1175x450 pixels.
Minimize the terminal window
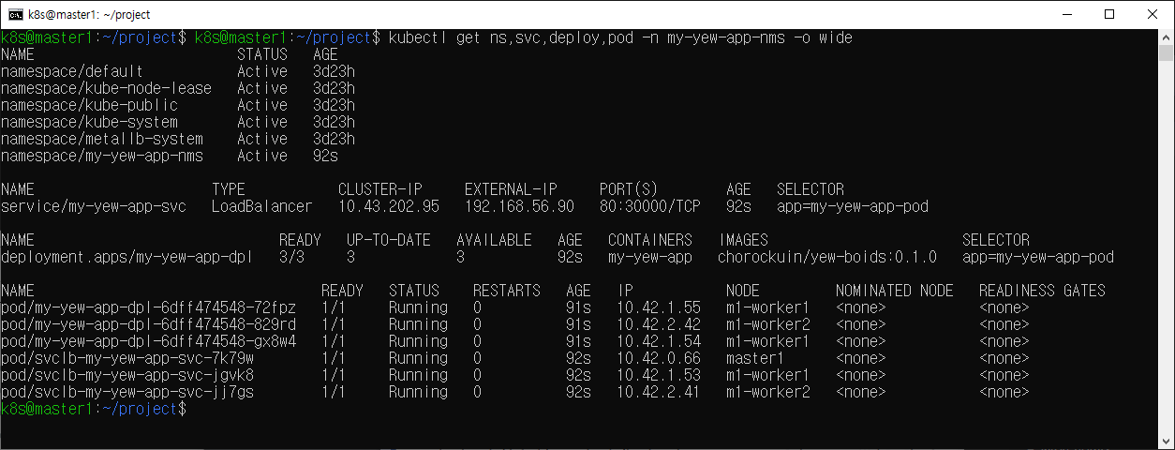1065,14
